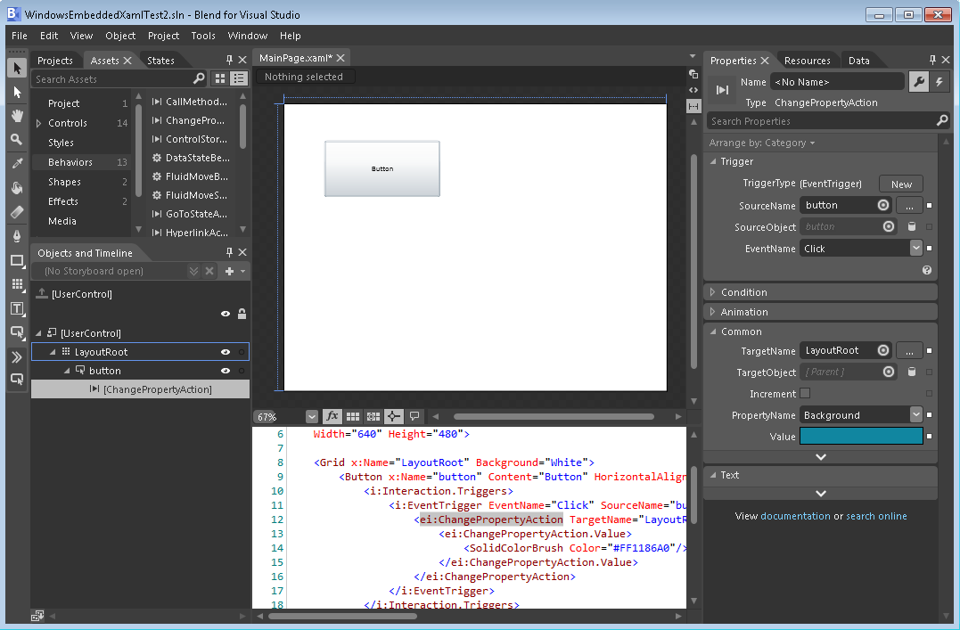Open the Tools menu

pos(203,36)
